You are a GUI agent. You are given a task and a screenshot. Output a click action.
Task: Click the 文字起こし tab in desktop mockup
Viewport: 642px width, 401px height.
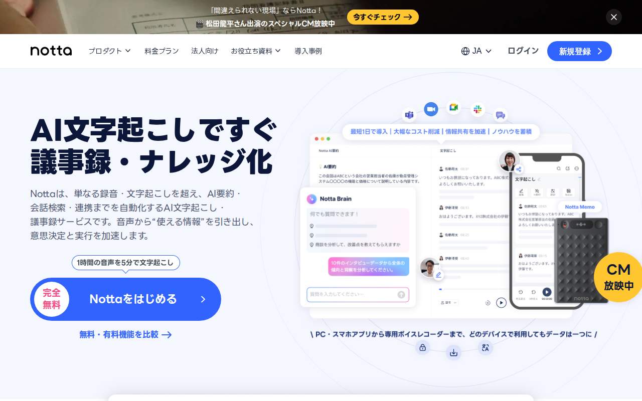[x=448, y=150]
